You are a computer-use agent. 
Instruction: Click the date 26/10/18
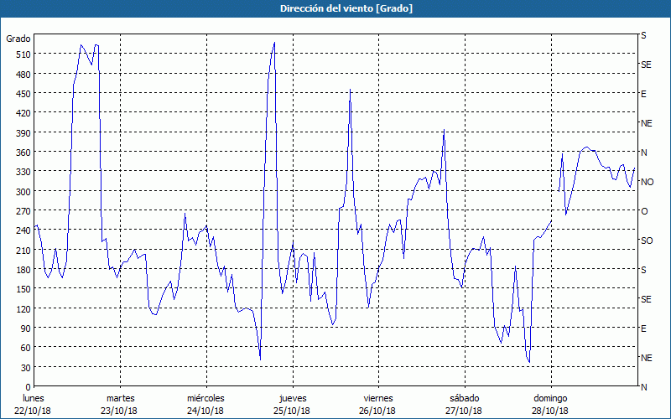(377, 411)
